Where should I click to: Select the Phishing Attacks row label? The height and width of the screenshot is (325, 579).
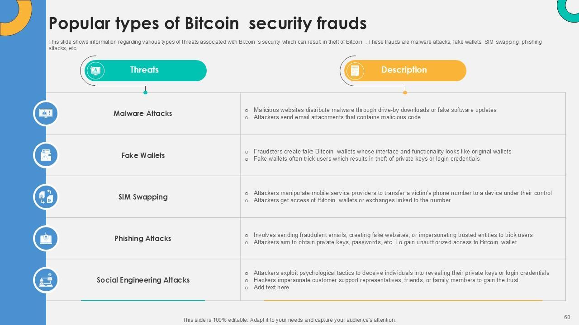[x=142, y=238]
